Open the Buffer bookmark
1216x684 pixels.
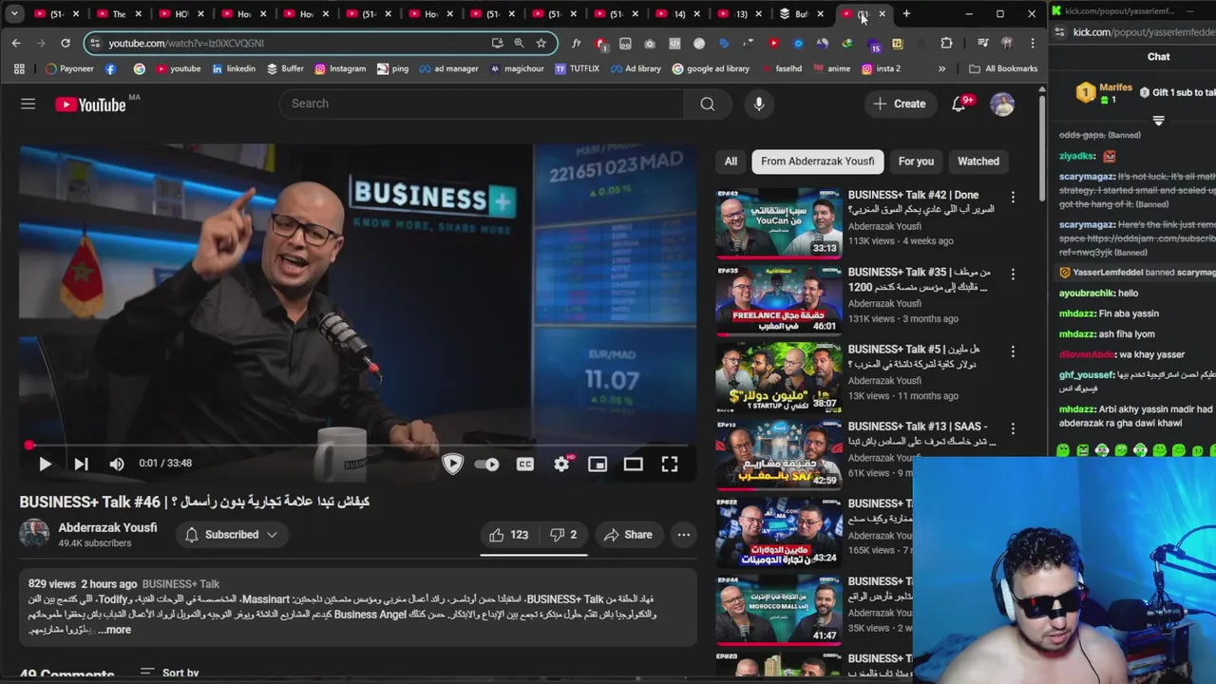[x=285, y=68]
